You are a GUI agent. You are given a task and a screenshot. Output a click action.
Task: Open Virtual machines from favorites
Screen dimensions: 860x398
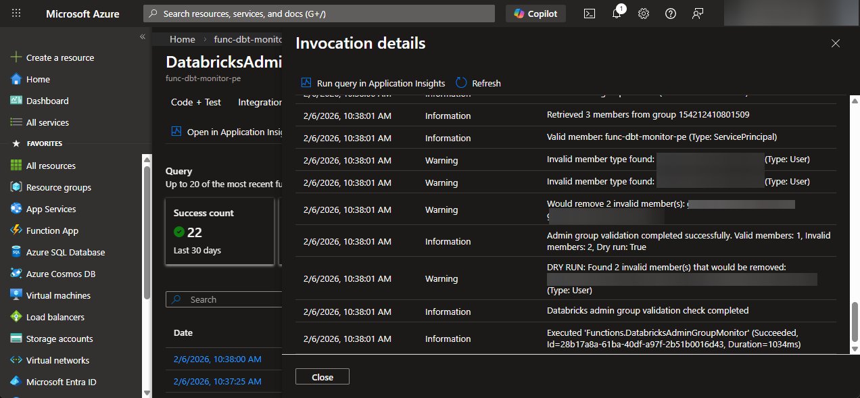point(57,295)
